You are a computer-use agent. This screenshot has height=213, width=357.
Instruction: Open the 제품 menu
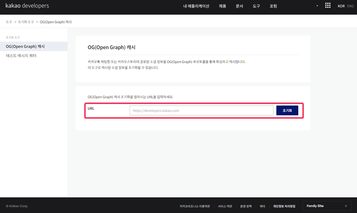[222, 6]
